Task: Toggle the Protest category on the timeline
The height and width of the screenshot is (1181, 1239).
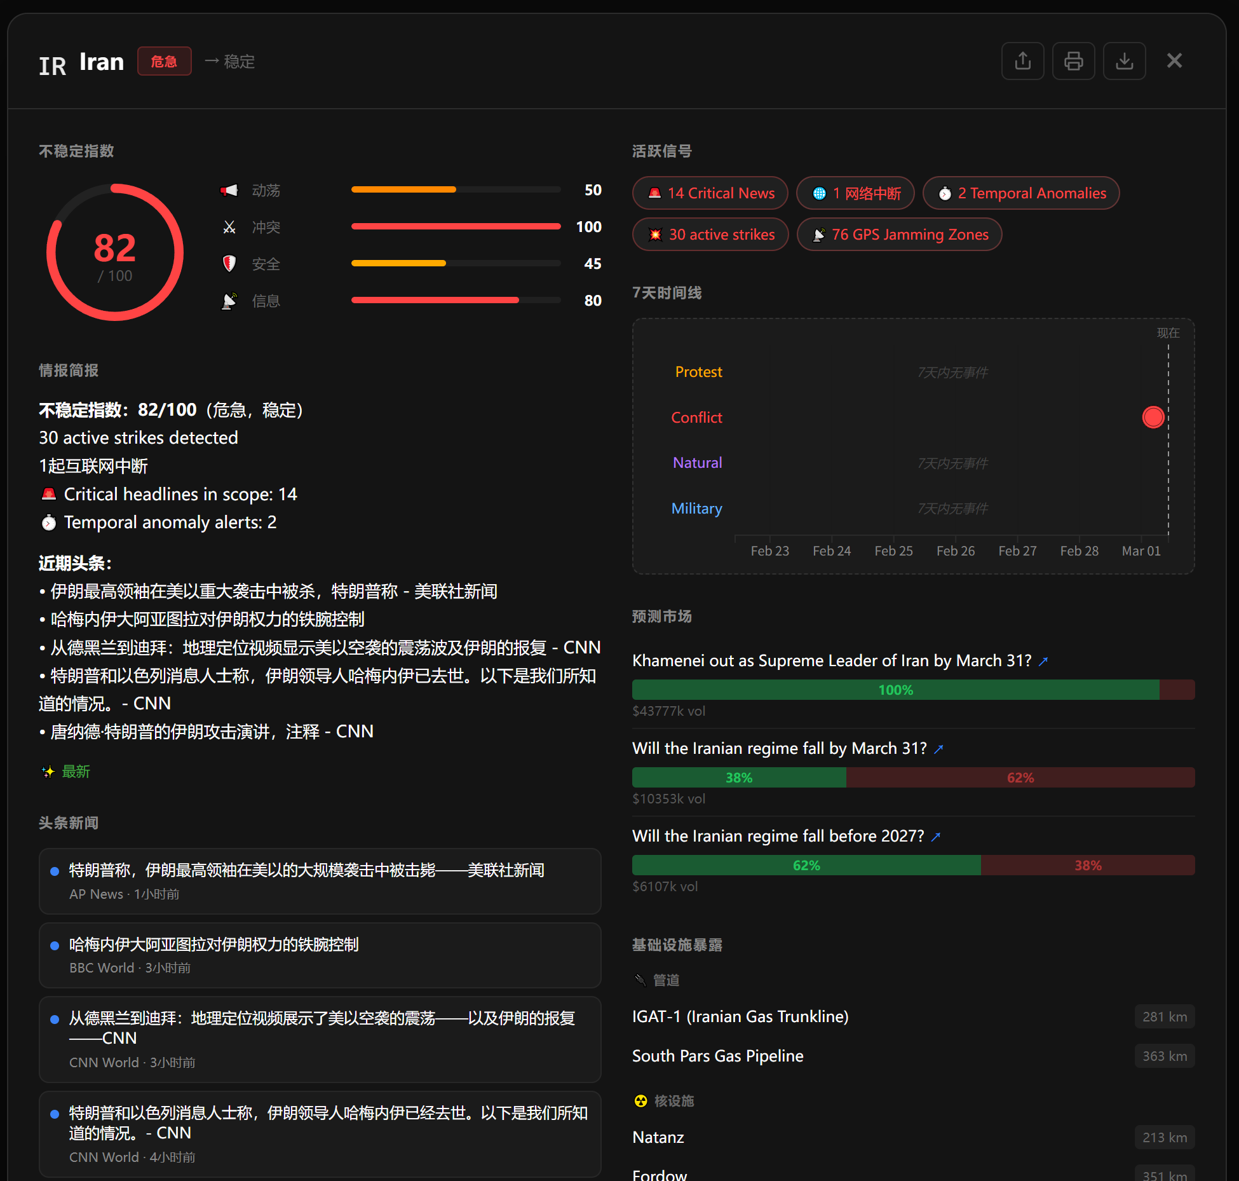Action: [x=698, y=372]
